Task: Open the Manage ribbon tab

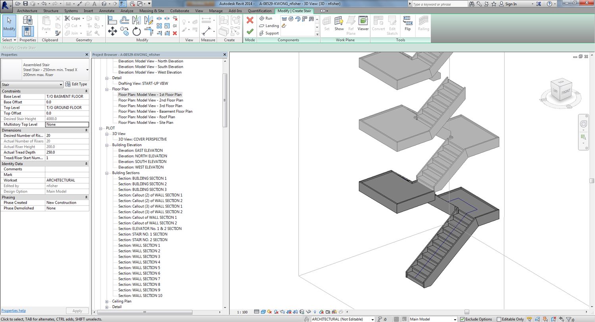Action: pos(216,11)
